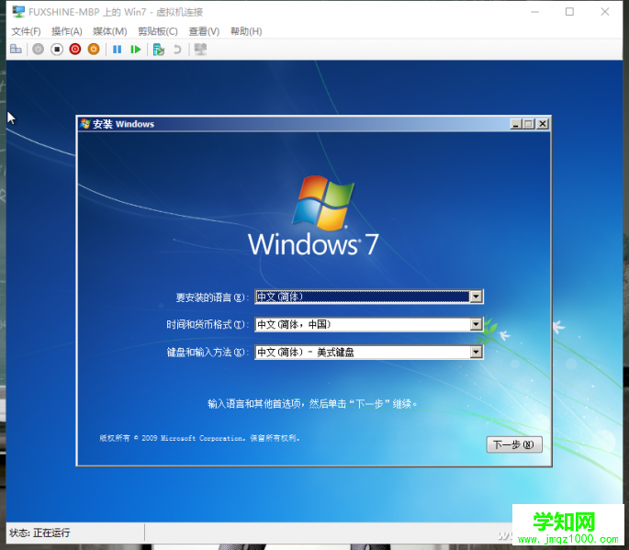This screenshot has height=550, width=629.
Task: Open the 文件(F) menu
Action: [x=26, y=31]
